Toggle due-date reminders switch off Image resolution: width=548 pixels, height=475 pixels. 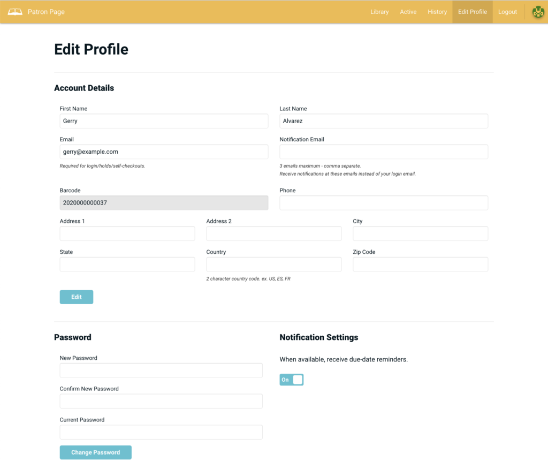click(x=291, y=380)
